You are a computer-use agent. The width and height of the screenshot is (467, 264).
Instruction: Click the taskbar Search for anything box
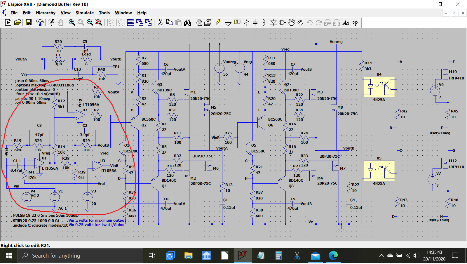click(x=81, y=256)
